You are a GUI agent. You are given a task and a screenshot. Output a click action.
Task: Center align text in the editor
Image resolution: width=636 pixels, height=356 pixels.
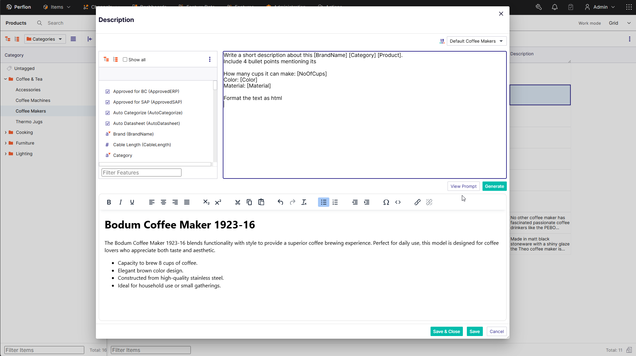coord(163,202)
